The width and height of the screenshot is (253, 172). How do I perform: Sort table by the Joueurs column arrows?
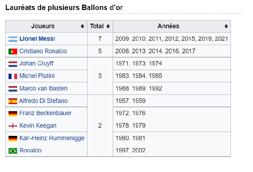pyautogui.click(x=83, y=26)
